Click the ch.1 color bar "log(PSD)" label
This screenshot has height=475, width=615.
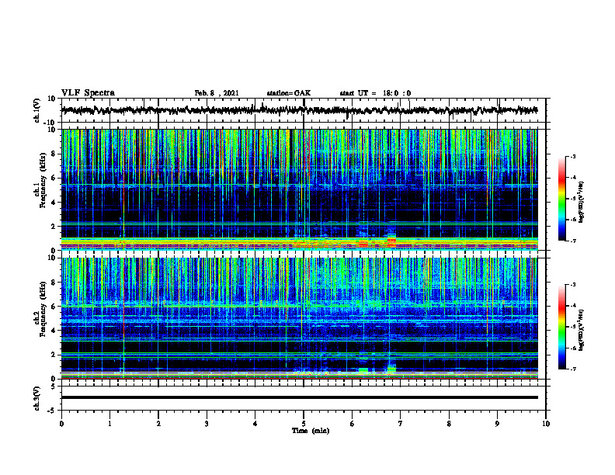tap(582, 203)
